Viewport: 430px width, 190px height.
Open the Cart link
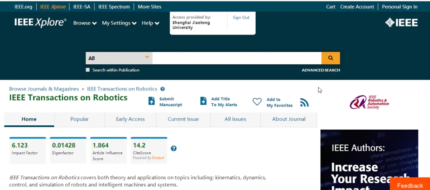(x=331, y=7)
